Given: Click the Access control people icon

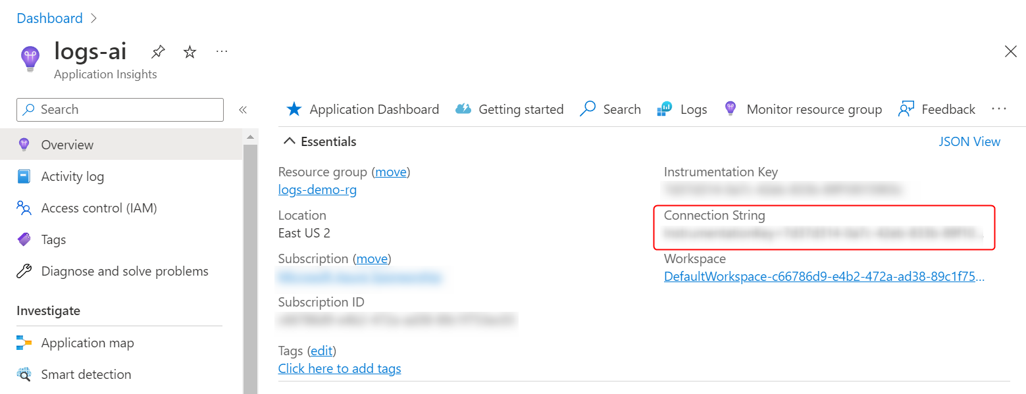Looking at the screenshot, I should coord(24,208).
